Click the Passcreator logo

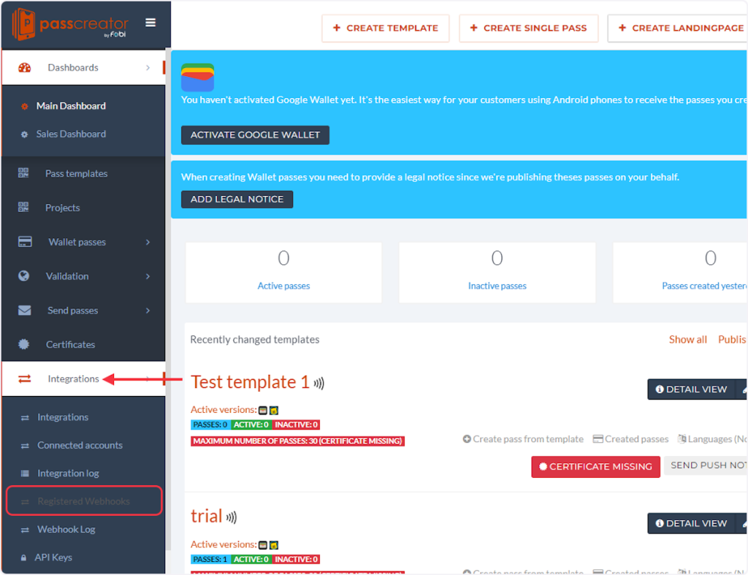pyautogui.click(x=71, y=25)
